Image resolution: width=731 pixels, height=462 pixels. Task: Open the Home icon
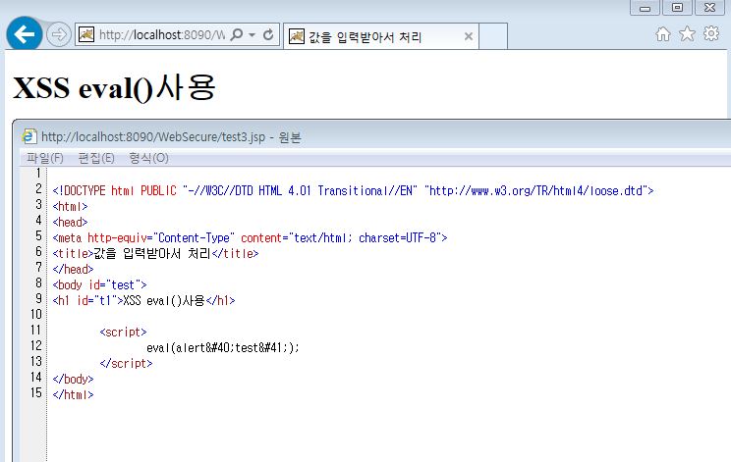663,34
